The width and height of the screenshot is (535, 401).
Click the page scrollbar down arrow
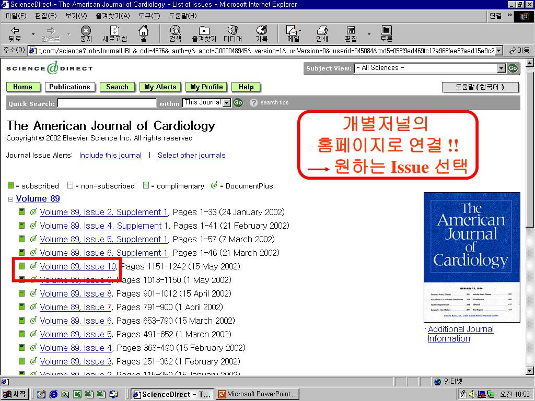(x=530, y=371)
